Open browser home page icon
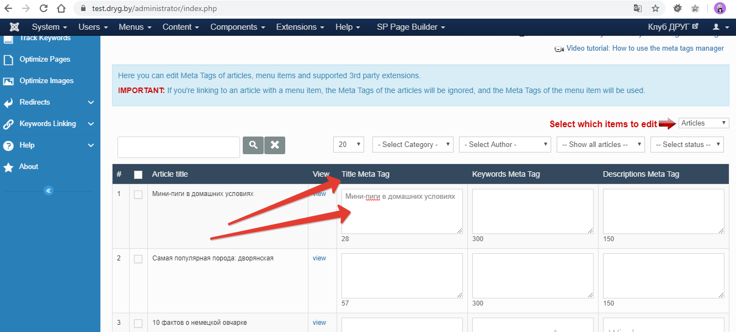 coord(61,8)
